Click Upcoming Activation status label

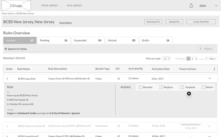(x=191, y=125)
